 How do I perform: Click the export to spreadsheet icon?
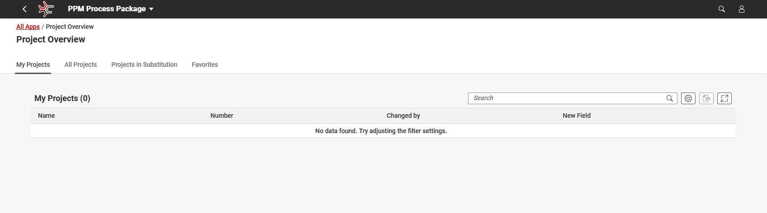point(706,98)
